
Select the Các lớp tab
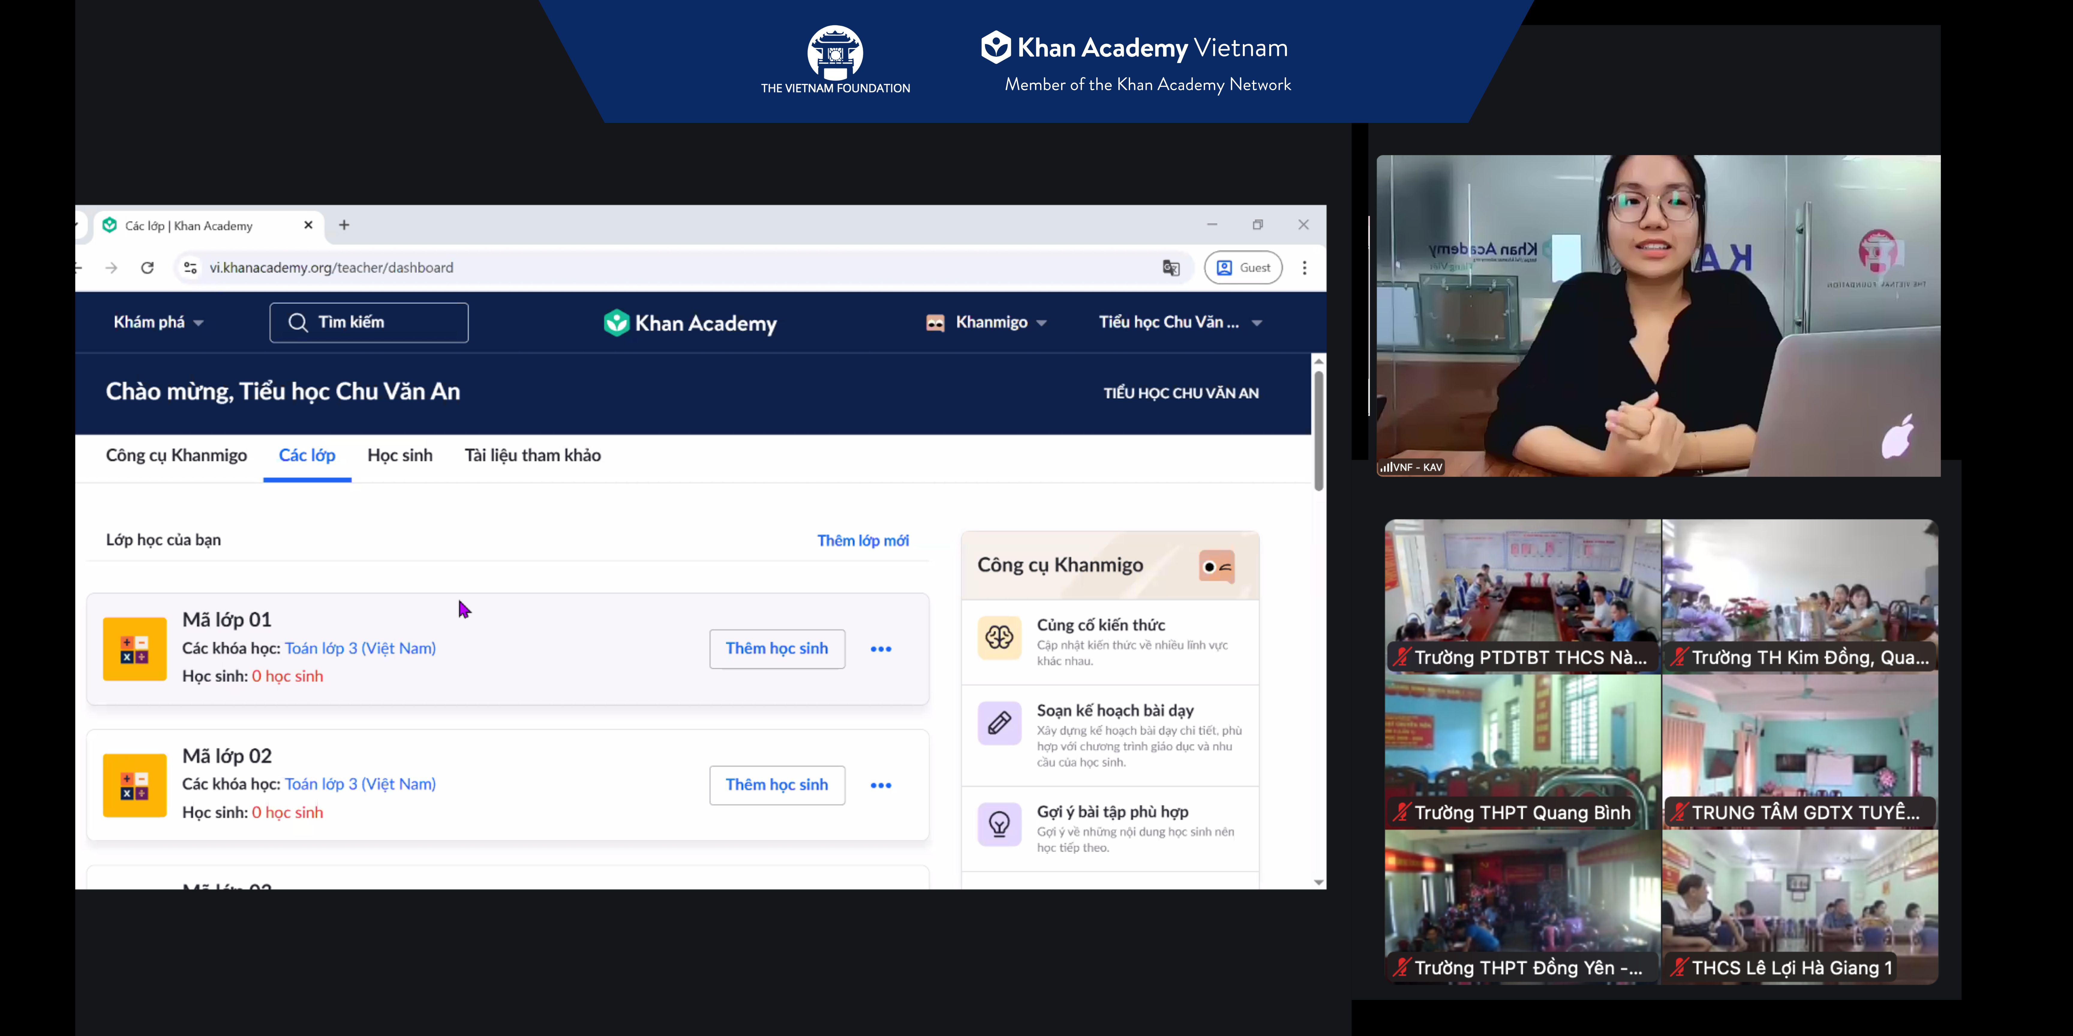coord(307,456)
